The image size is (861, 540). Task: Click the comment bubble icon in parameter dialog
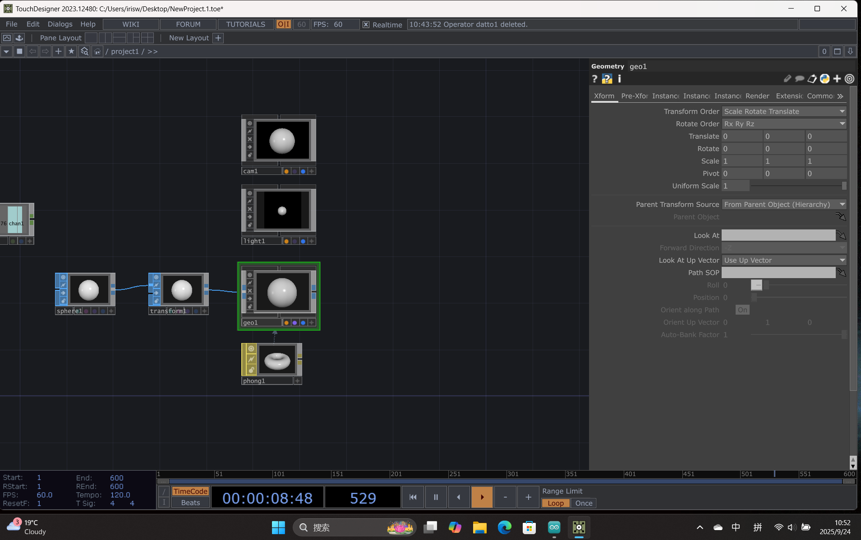(x=799, y=78)
